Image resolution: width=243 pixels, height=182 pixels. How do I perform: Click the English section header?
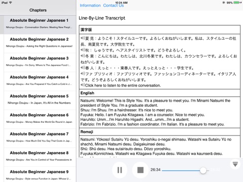(87, 93)
